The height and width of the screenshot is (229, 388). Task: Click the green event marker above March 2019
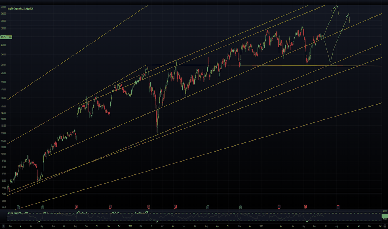click(18, 207)
